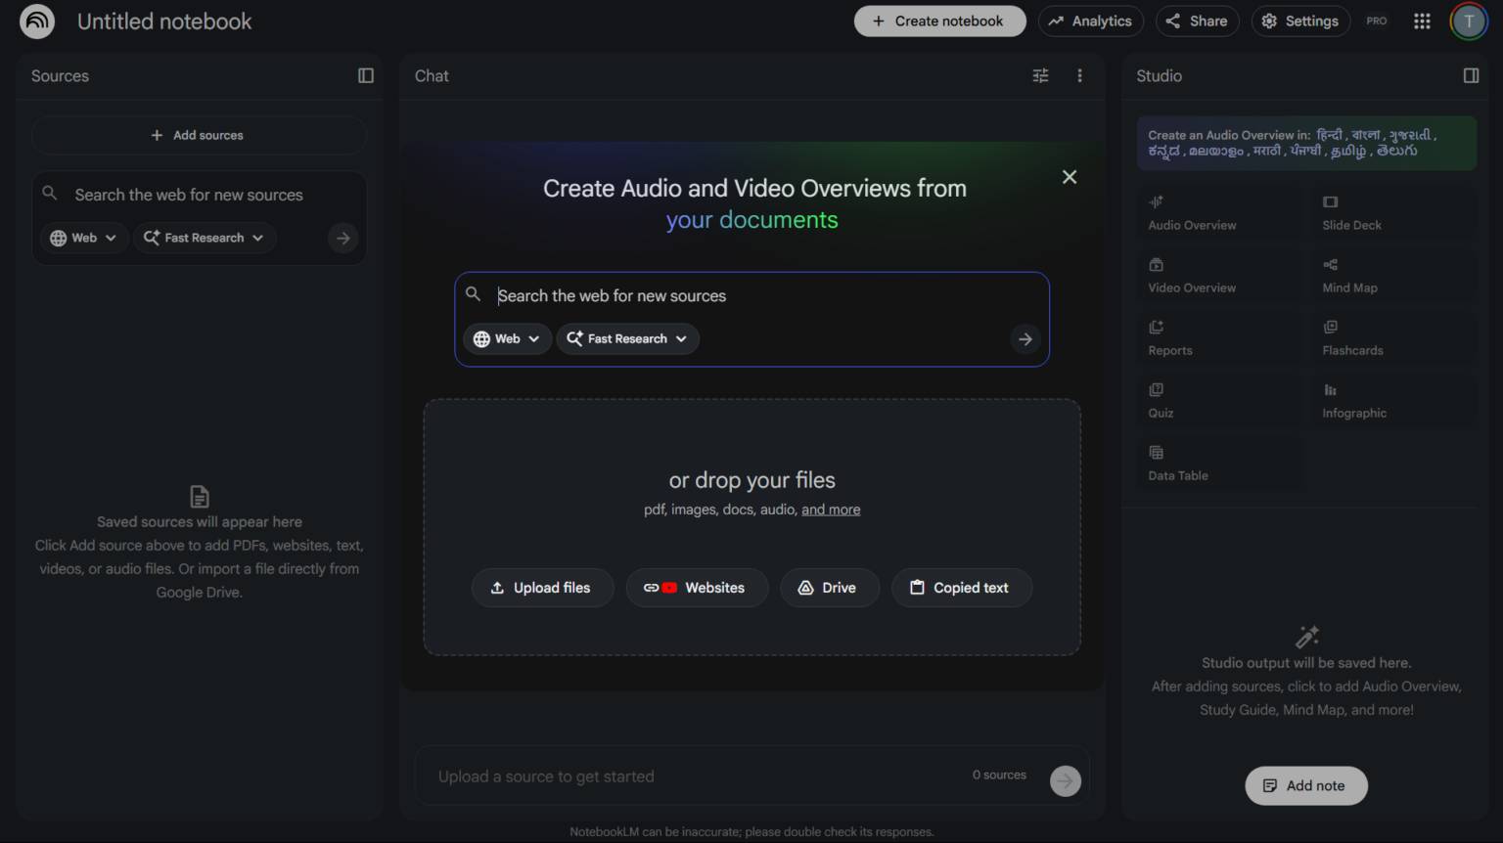Create a Data Table
The height and width of the screenshot is (843, 1503).
pos(1219,463)
